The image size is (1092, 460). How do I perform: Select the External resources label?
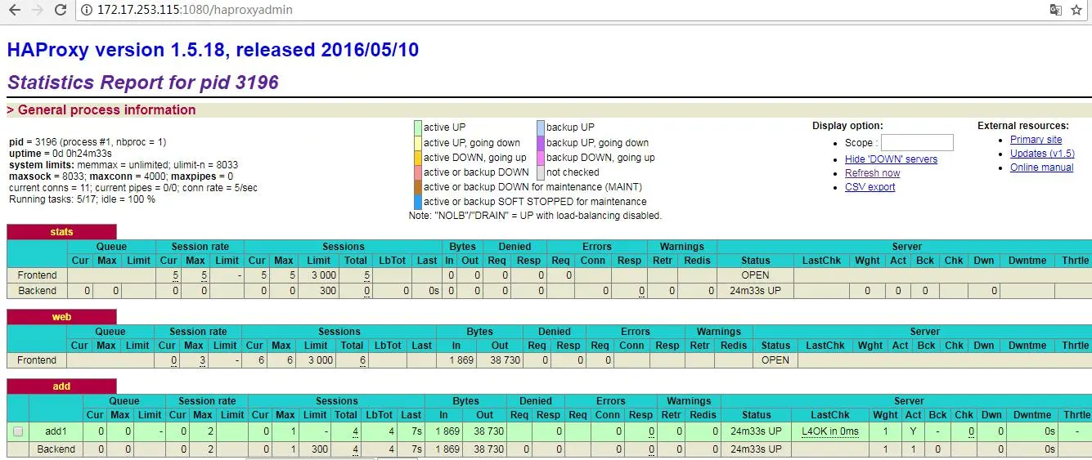tap(1023, 126)
